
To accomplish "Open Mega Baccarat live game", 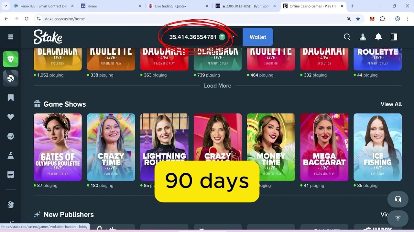I will pyautogui.click(x=324, y=147).
